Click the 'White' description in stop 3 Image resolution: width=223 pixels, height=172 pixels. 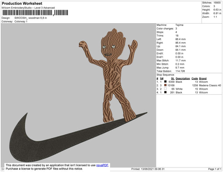(x=179, y=89)
